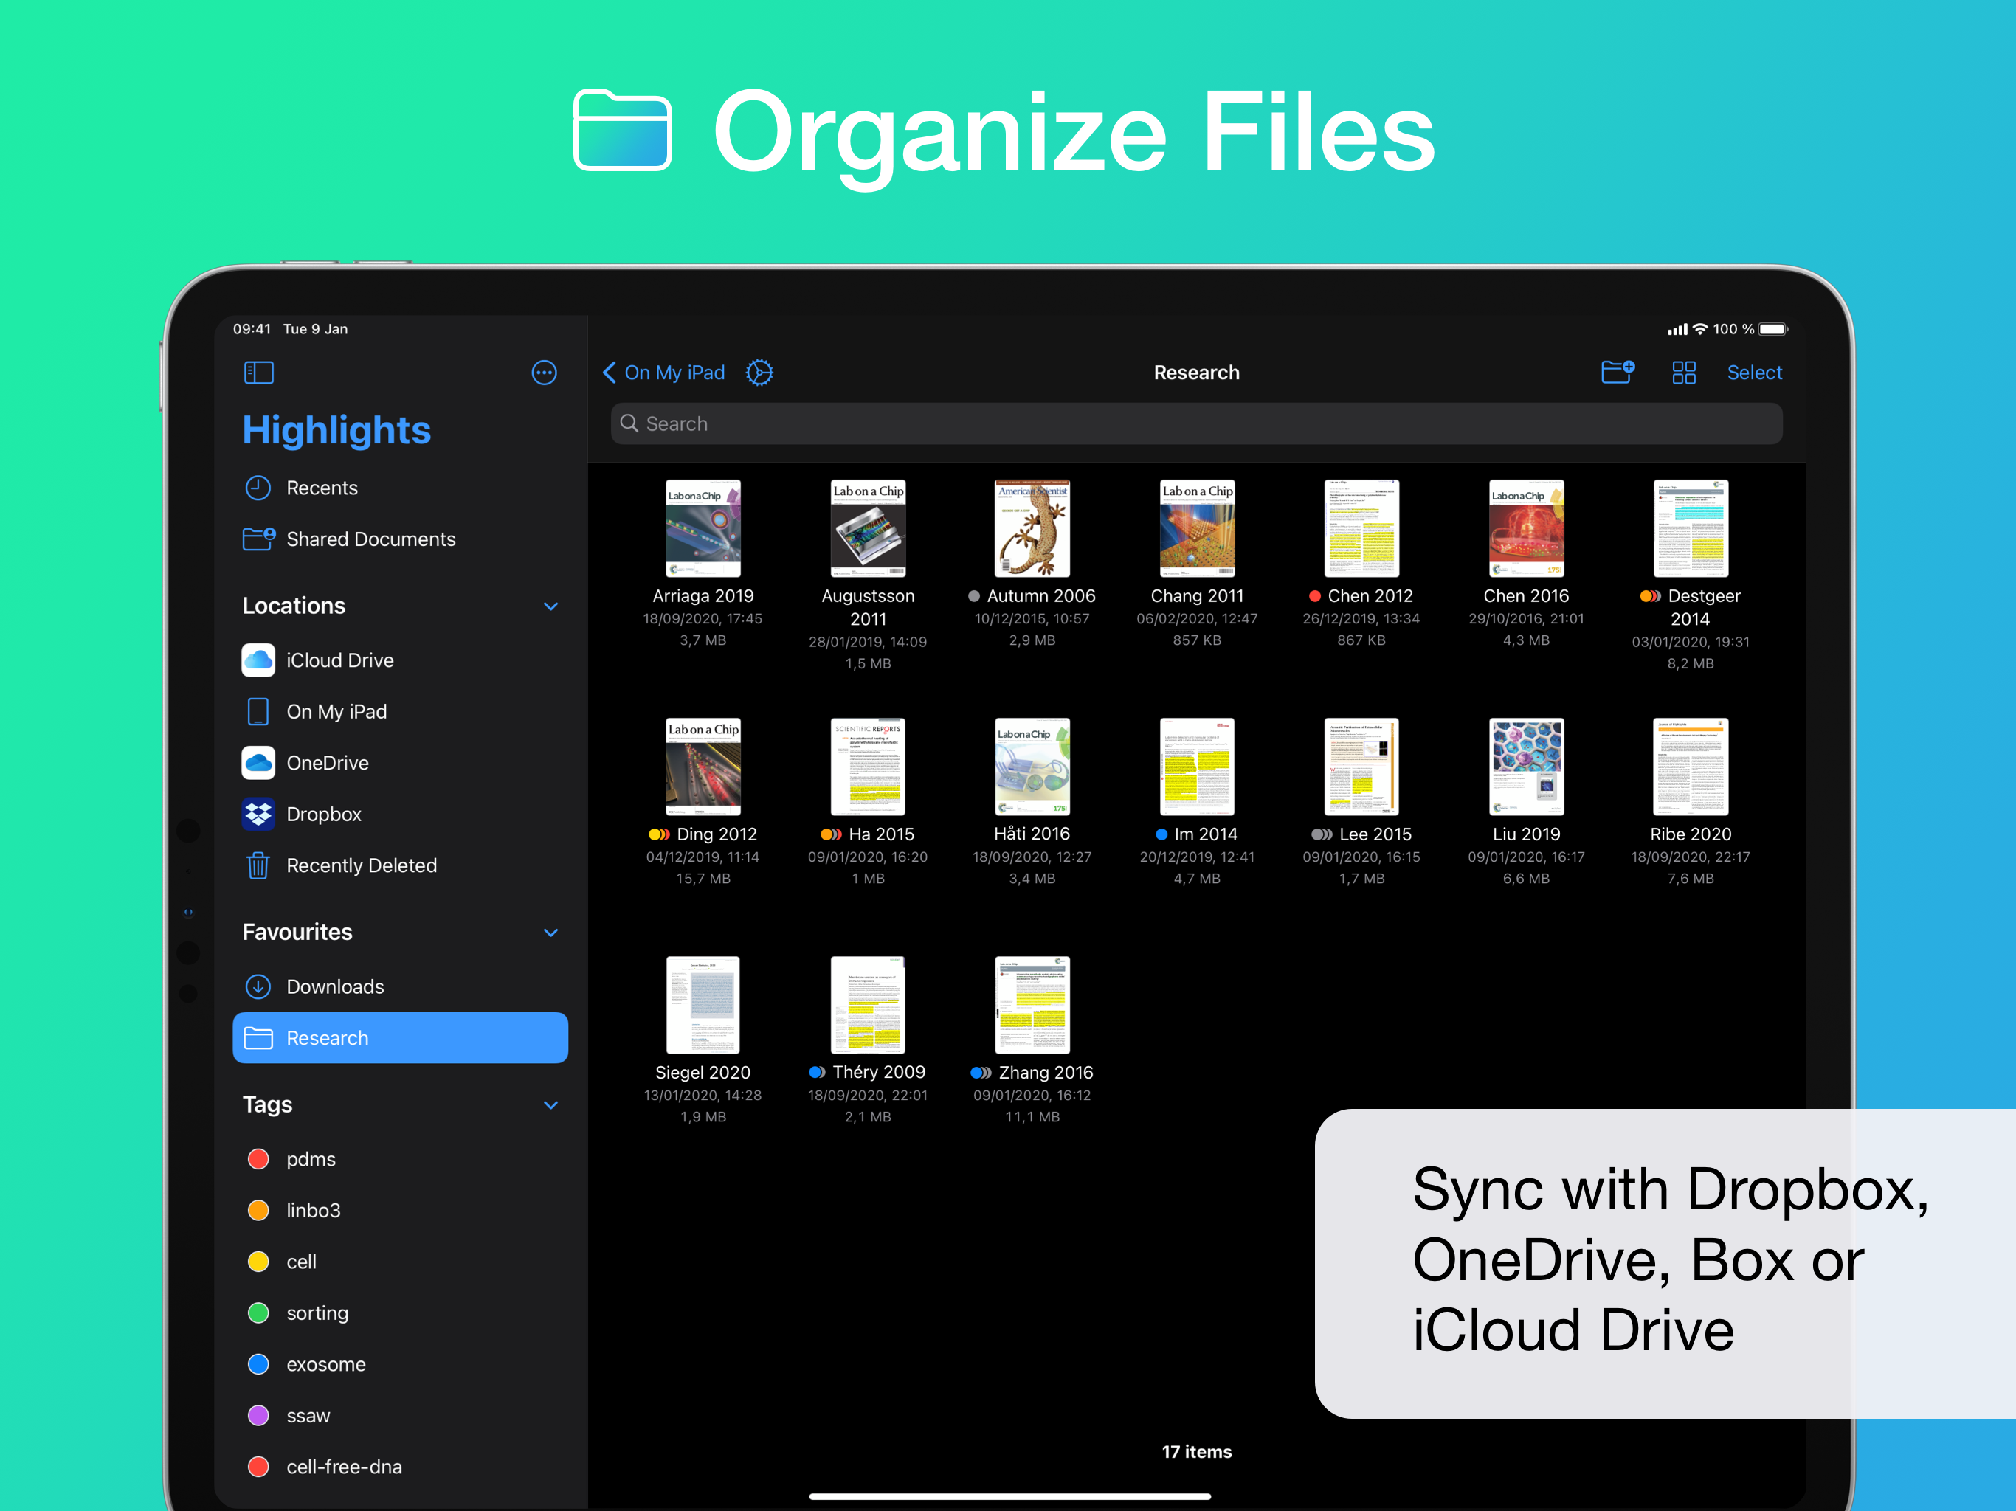2016x1511 pixels.
Task: Open the Liu 2019 document thumbnail
Action: [x=1526, y=766]
